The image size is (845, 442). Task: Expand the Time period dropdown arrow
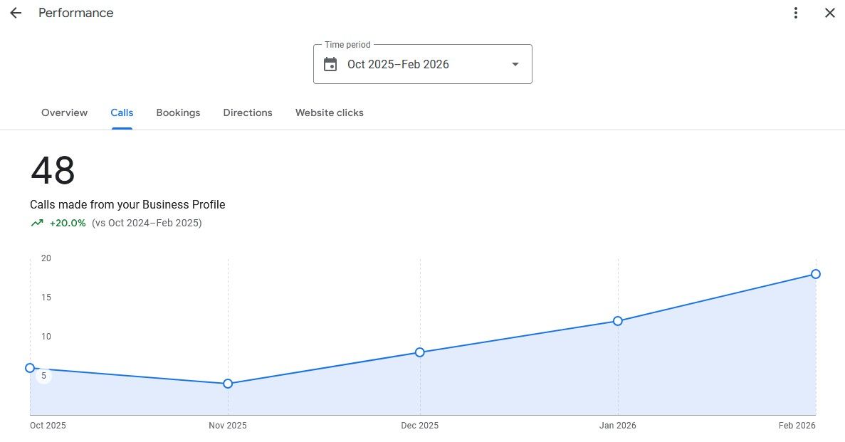(515, 65)
